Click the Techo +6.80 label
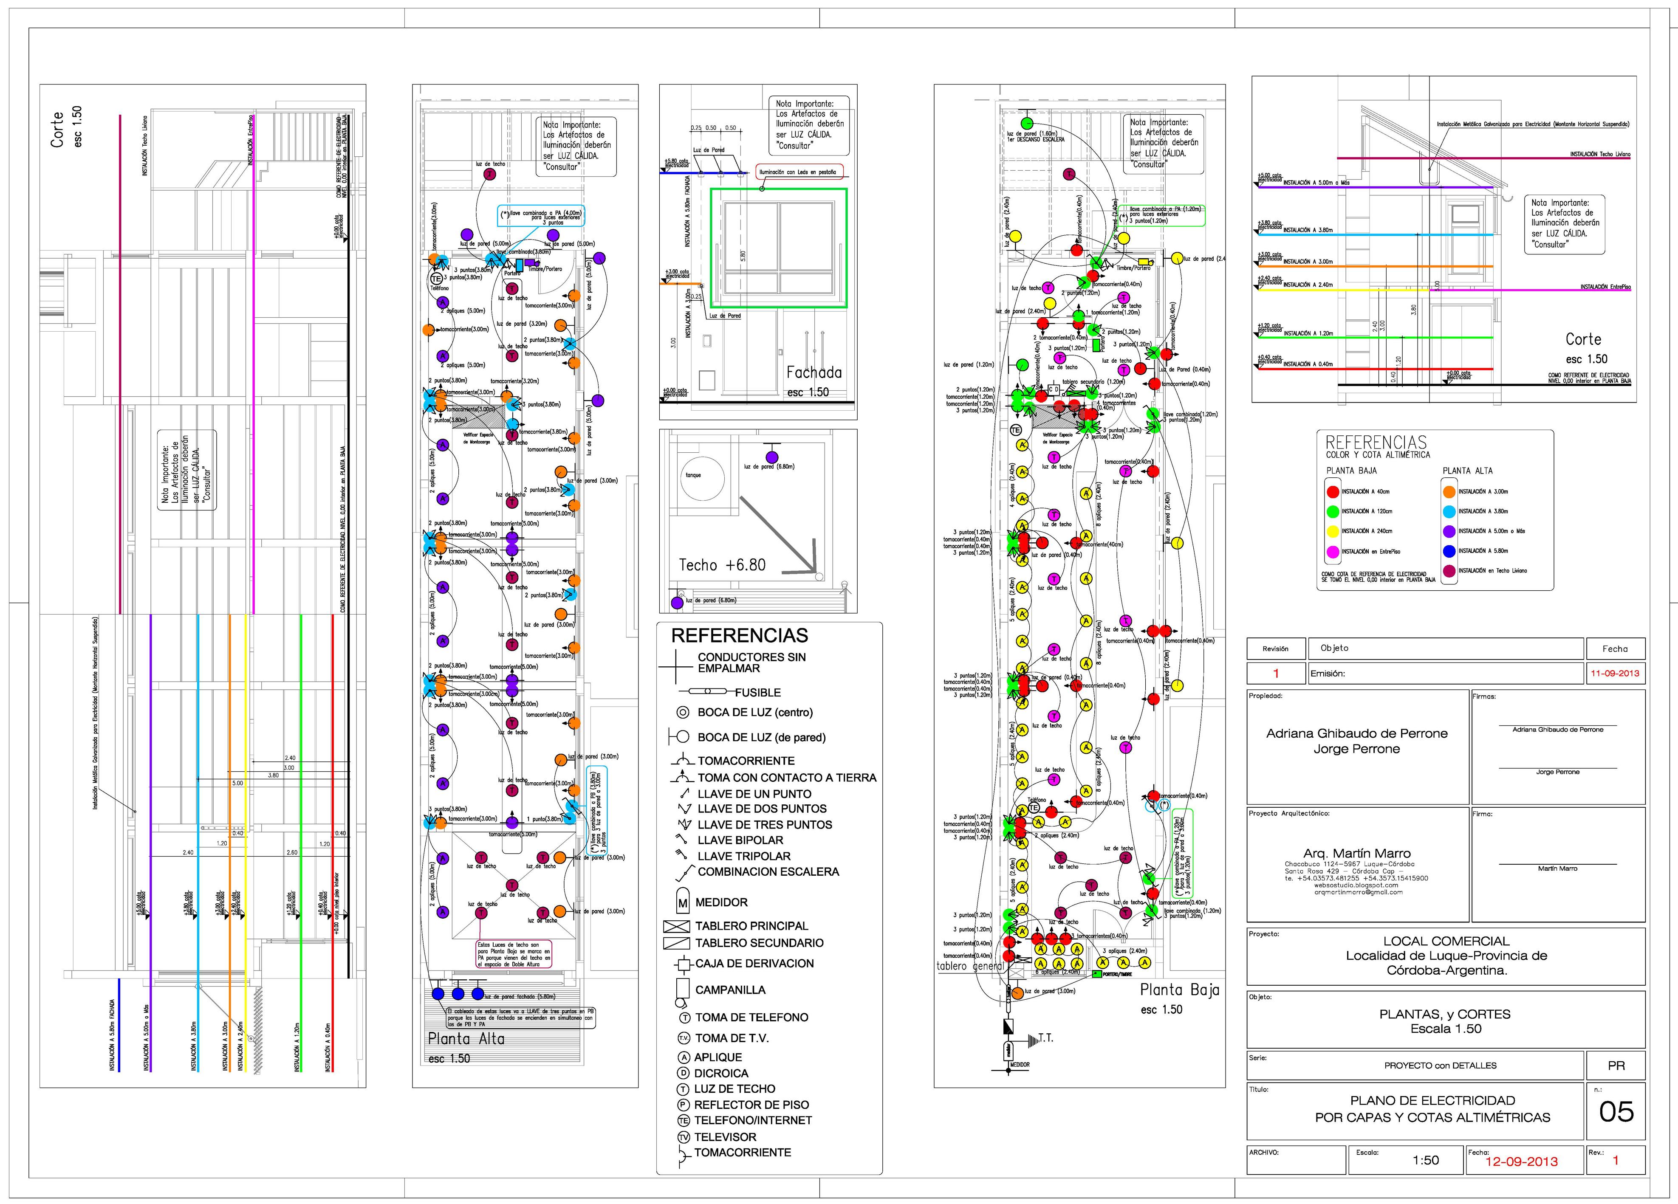Viewport: 1678px width, 1204px height. coord(722,565)
